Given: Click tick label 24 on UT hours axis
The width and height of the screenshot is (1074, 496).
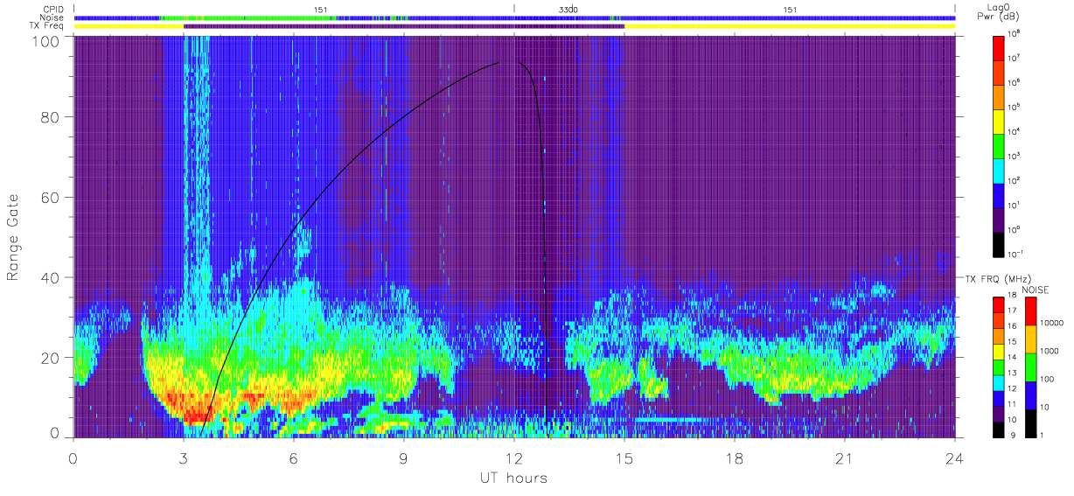Looking at the screenshot, I should pyautogui.click(x=955, y=458).
